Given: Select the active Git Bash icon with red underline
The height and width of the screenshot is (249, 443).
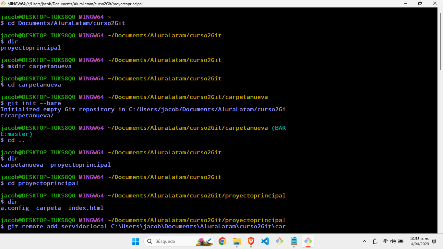Looking at the screenshot, I should point(308,241).
